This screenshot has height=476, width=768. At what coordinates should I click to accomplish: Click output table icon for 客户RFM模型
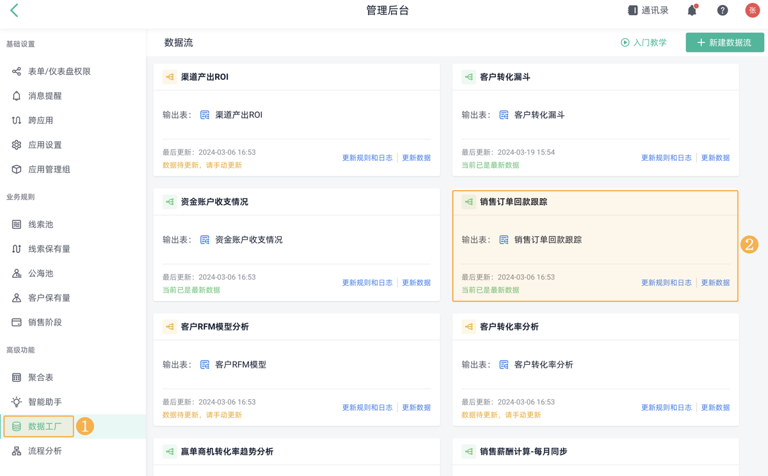tap(205, 365)
